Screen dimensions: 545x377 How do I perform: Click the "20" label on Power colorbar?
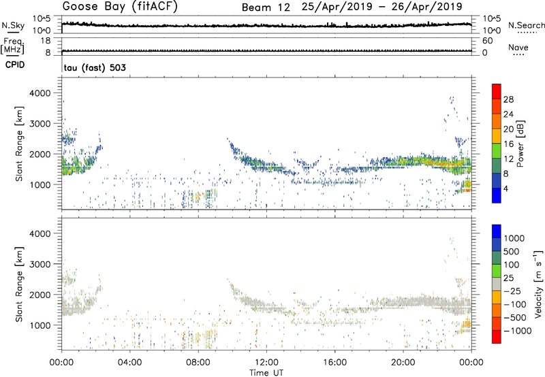508,129
